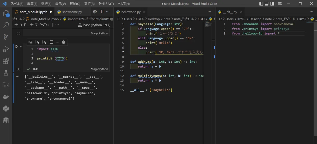317x144 pixels.
Task: Open more actions for the notebook editor group
Action: [x=108, y=12]
